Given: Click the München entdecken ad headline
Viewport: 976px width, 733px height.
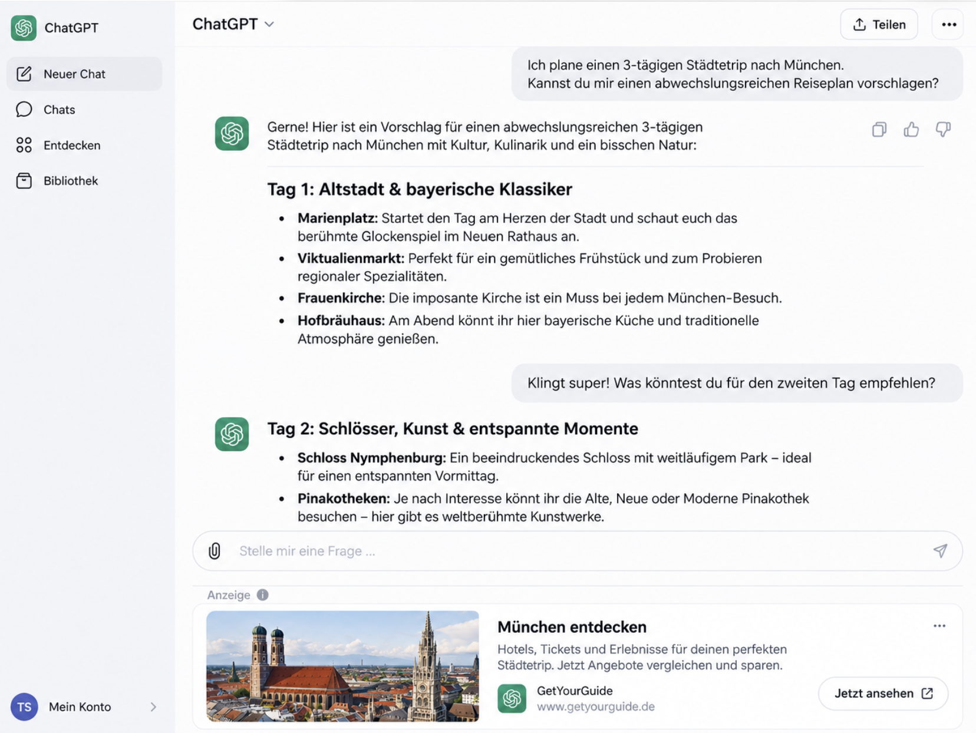Looking at the screenshot, I should (572, 627).
